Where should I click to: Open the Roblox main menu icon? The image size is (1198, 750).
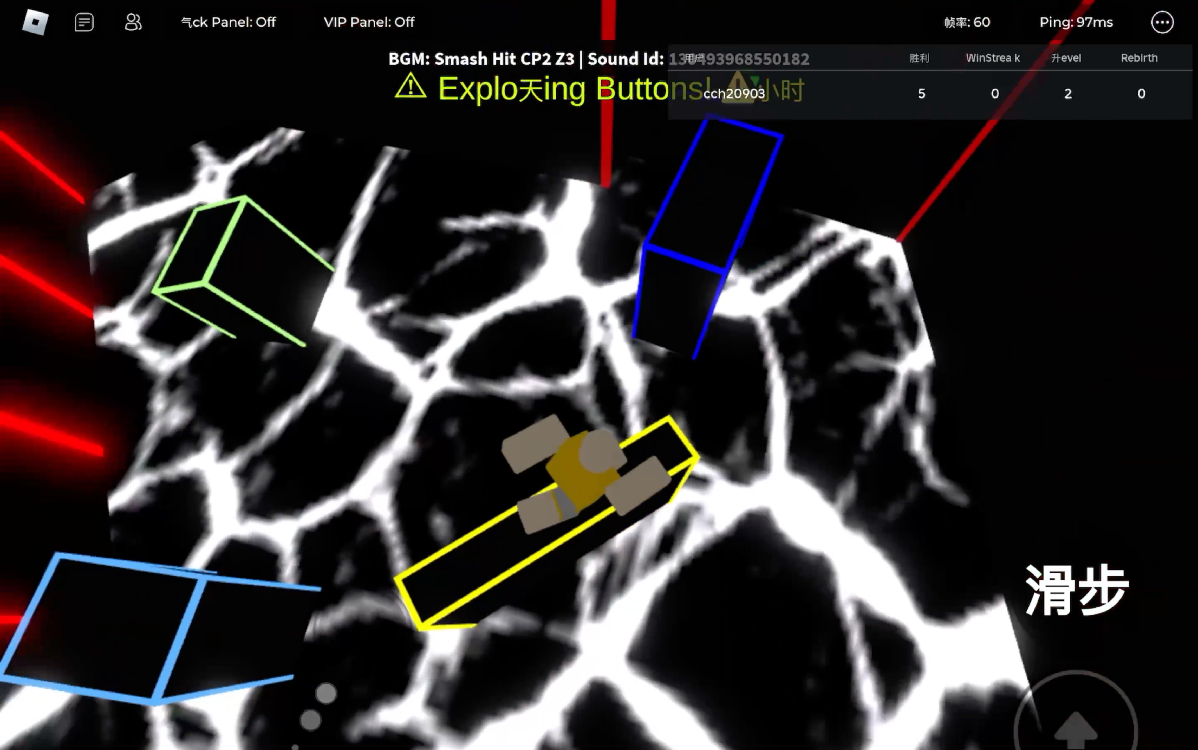point(35,22)
